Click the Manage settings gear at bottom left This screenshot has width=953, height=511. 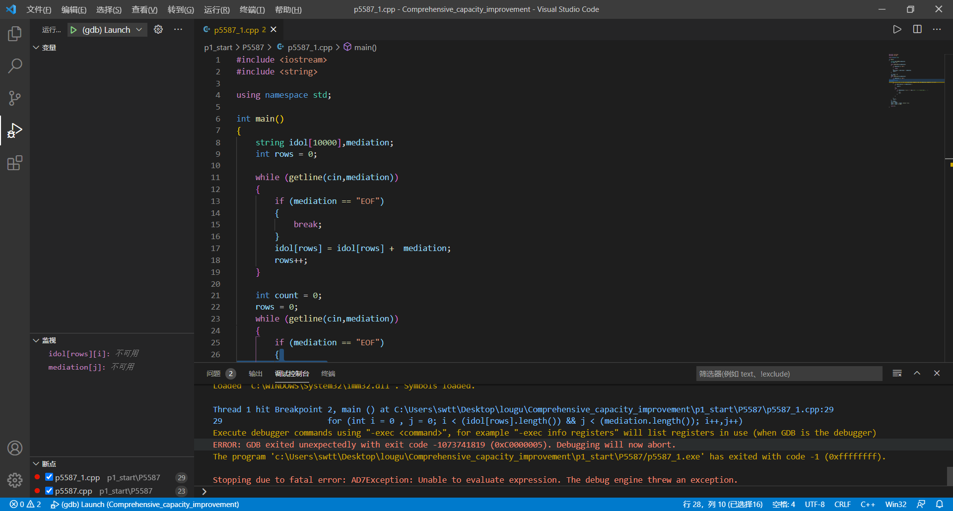[x=15, y=480]
